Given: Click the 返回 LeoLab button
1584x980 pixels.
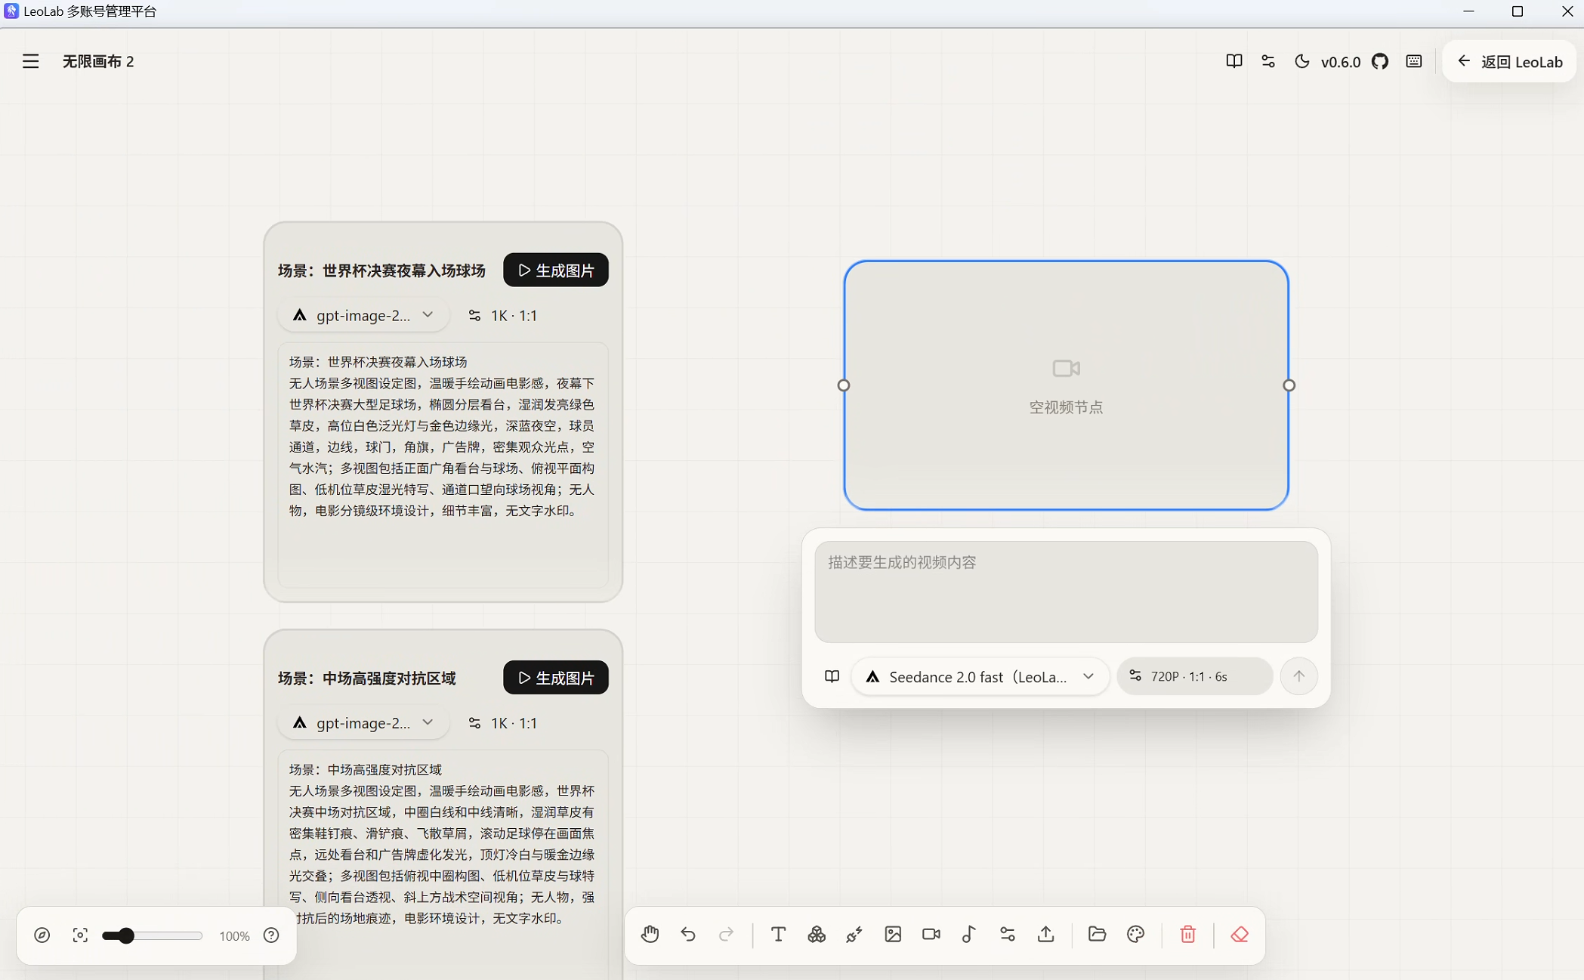Looking at the screenshot, I should [1509, 61].
